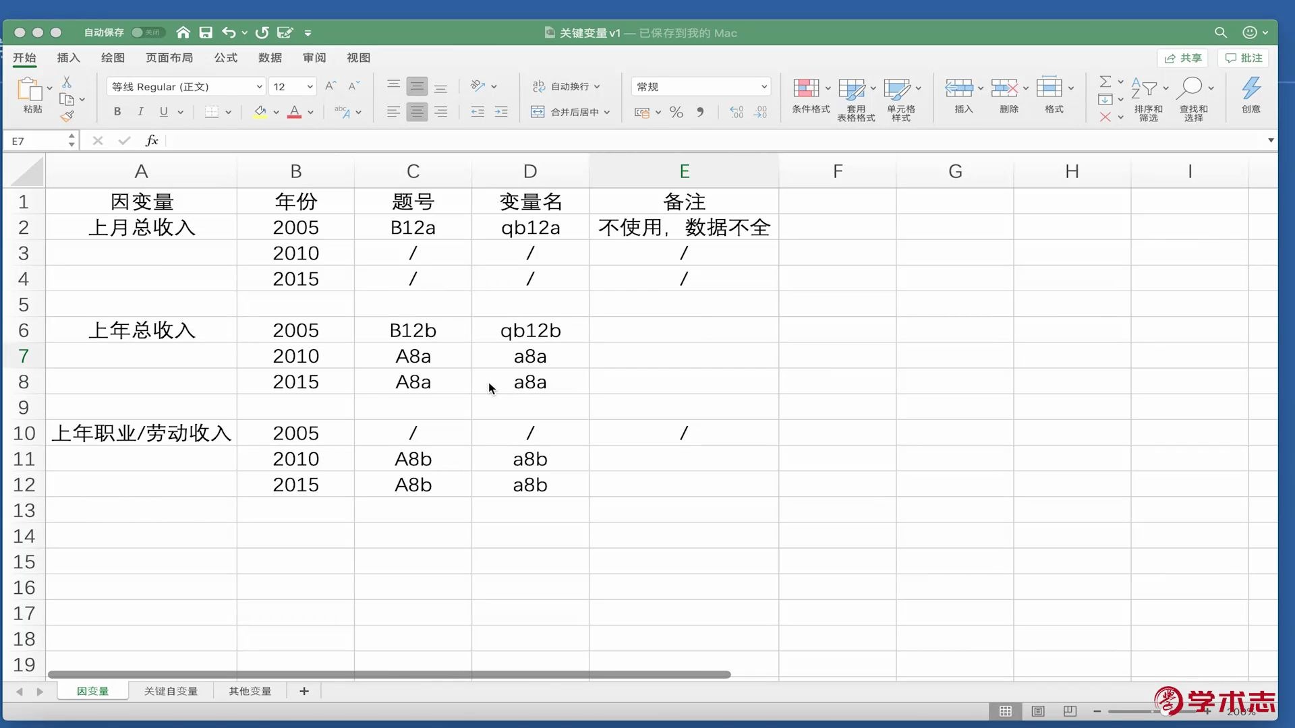Viewport: 1295px width, 728px height.
Task: Toggle Italic formatting
Action: click(140, 112)
